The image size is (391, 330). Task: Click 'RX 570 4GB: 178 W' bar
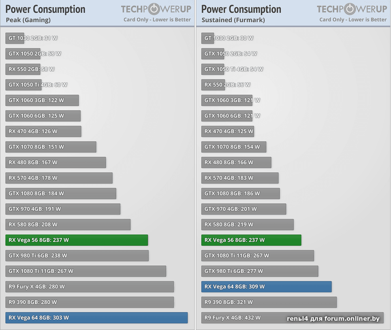point(59,178)
